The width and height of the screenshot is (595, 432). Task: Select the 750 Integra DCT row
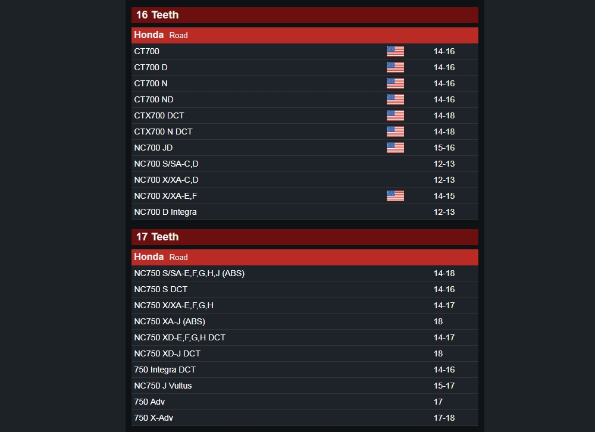(x=305, y=370)
